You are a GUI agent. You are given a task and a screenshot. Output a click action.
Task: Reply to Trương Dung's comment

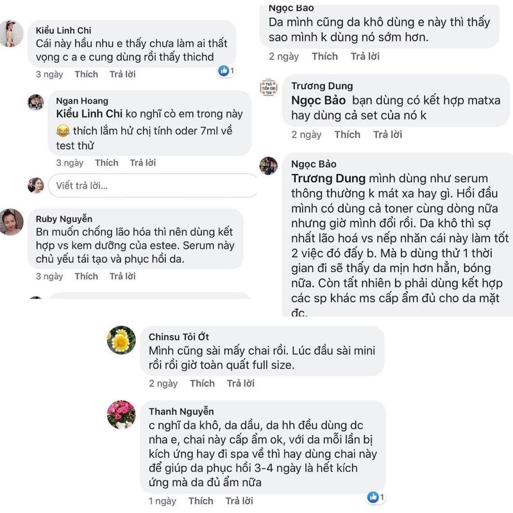(387, 135)
